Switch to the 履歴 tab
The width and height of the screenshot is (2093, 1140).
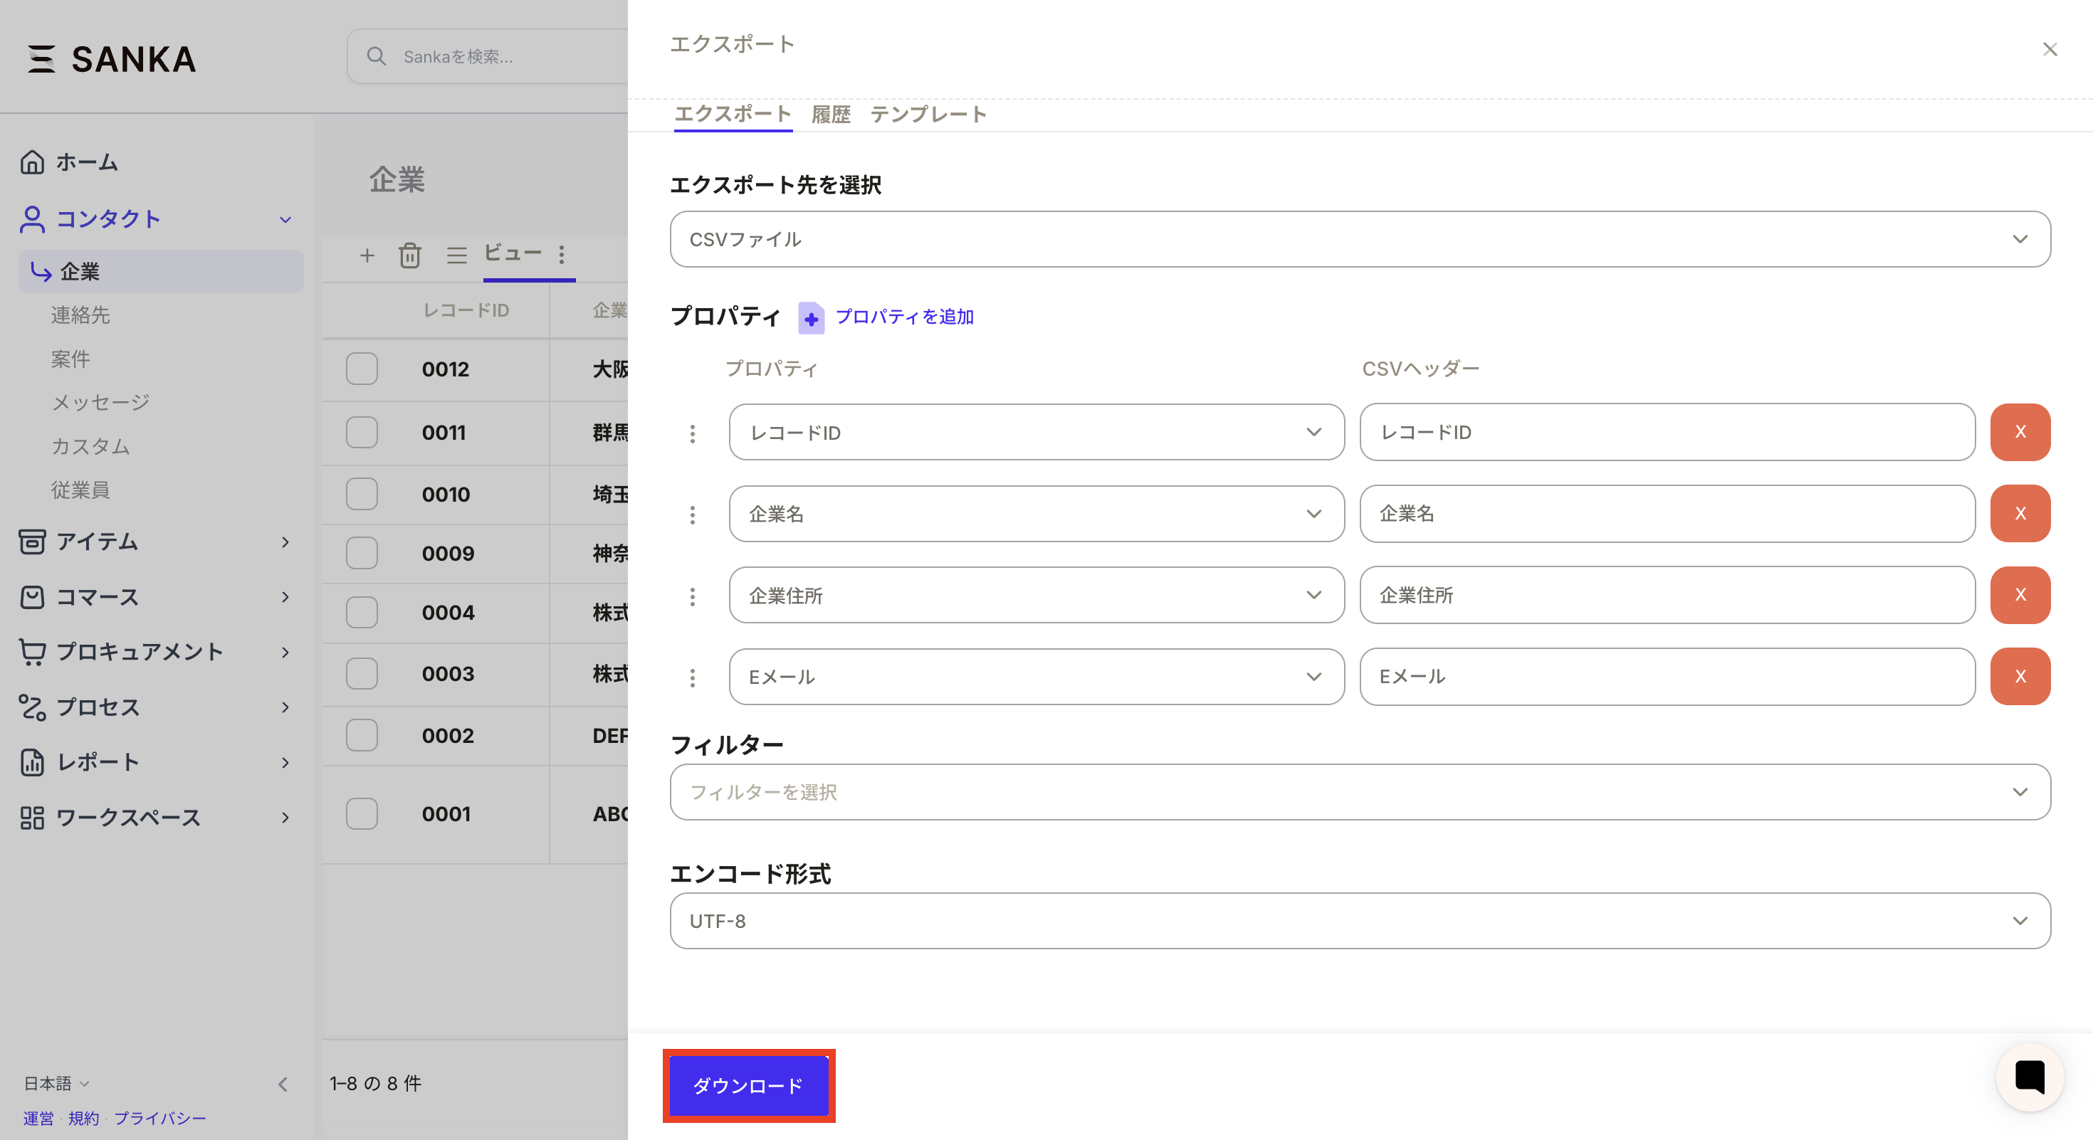pyautogui.click(x=830, y=115)
